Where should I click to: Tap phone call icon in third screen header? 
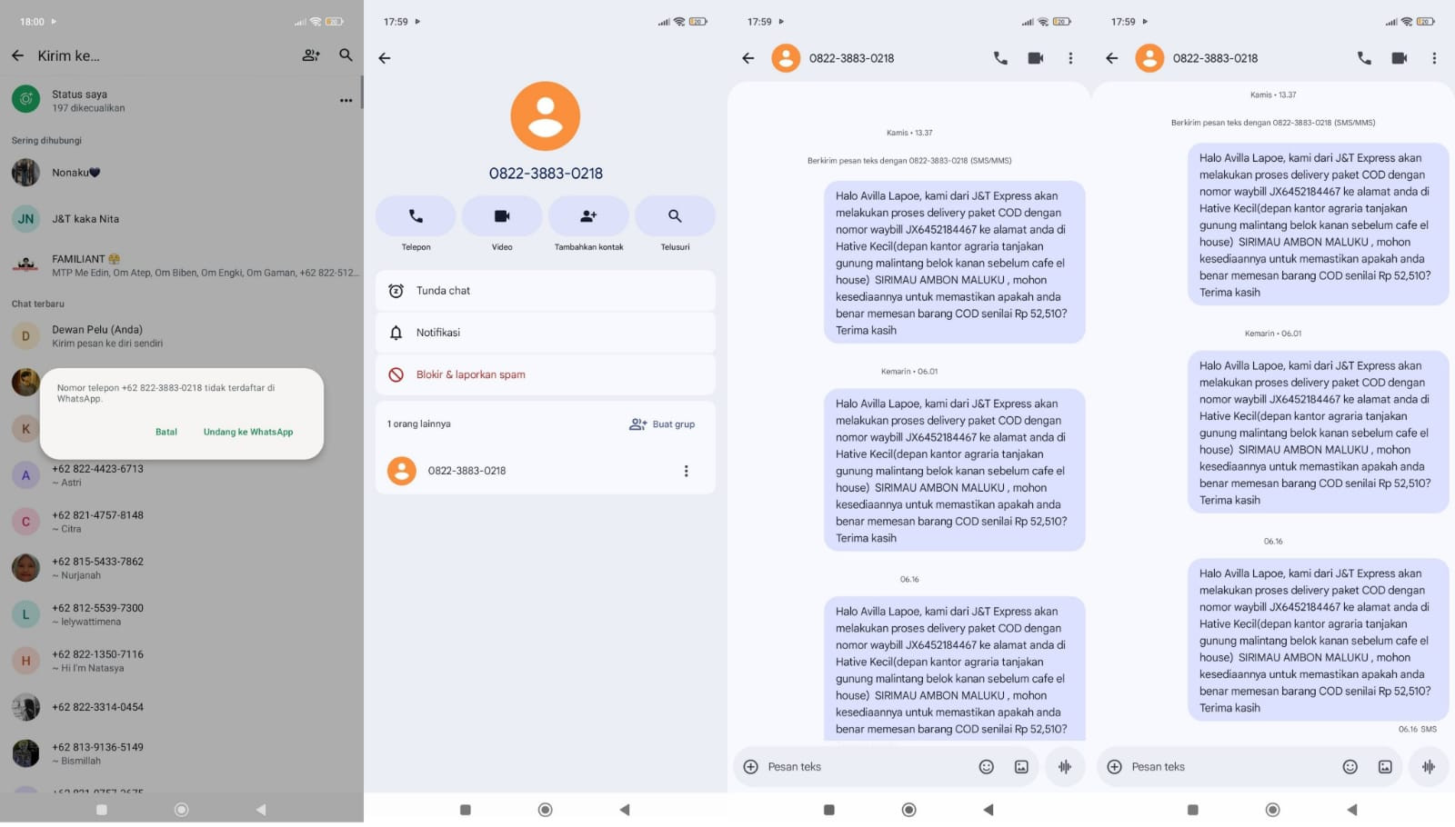click(x=1000, y=58)
